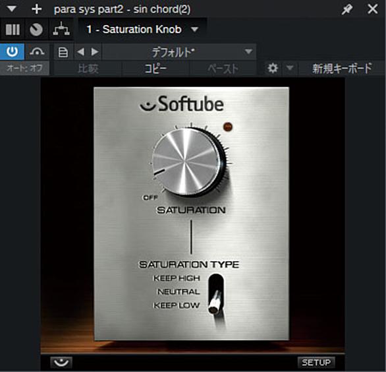The image size is (386, 372).
Task: Expand the arrow beside the gear
Action: coord(290,68)
